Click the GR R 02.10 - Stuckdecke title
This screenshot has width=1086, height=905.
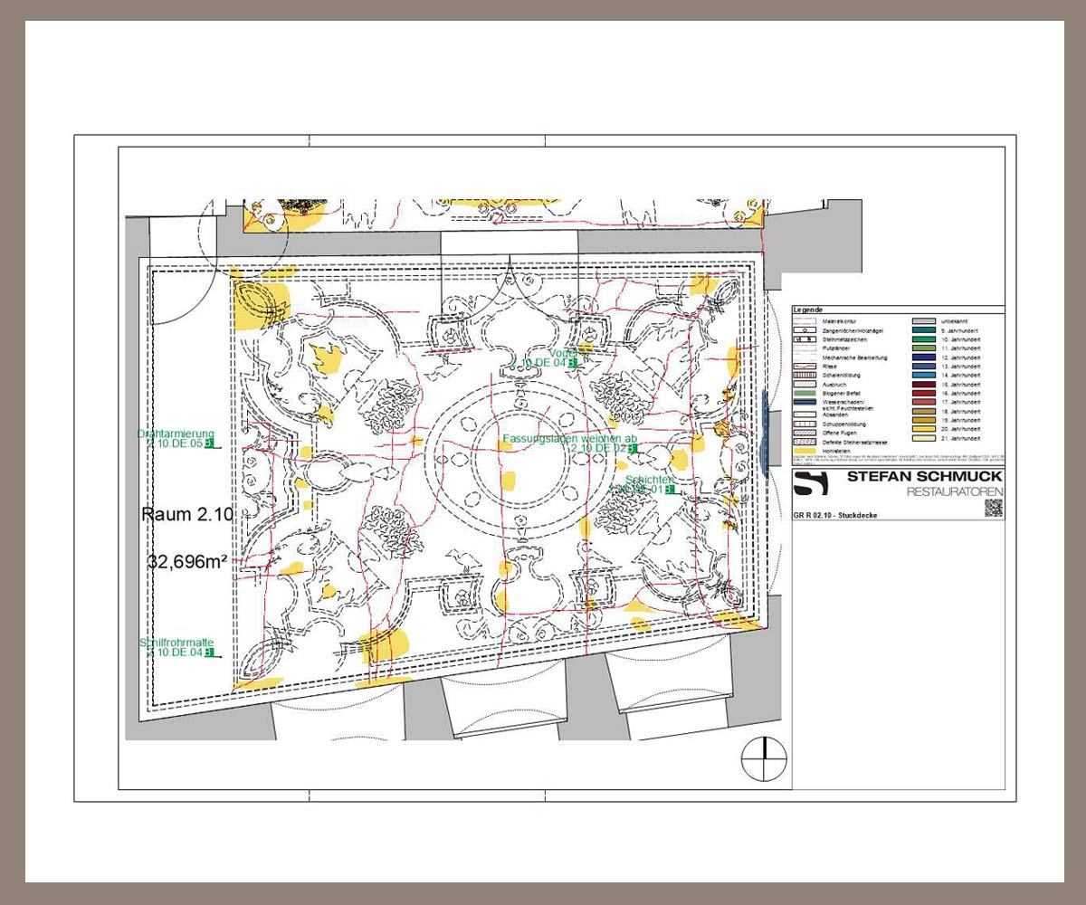[834, 515]
